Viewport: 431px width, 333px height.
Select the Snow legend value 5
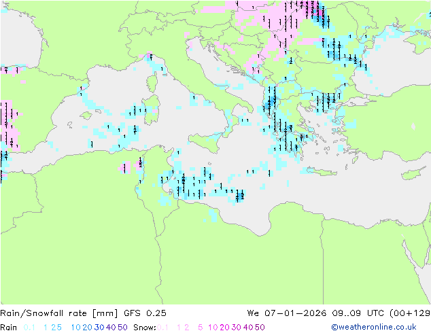pyautogui.click(x=201, y=328)
